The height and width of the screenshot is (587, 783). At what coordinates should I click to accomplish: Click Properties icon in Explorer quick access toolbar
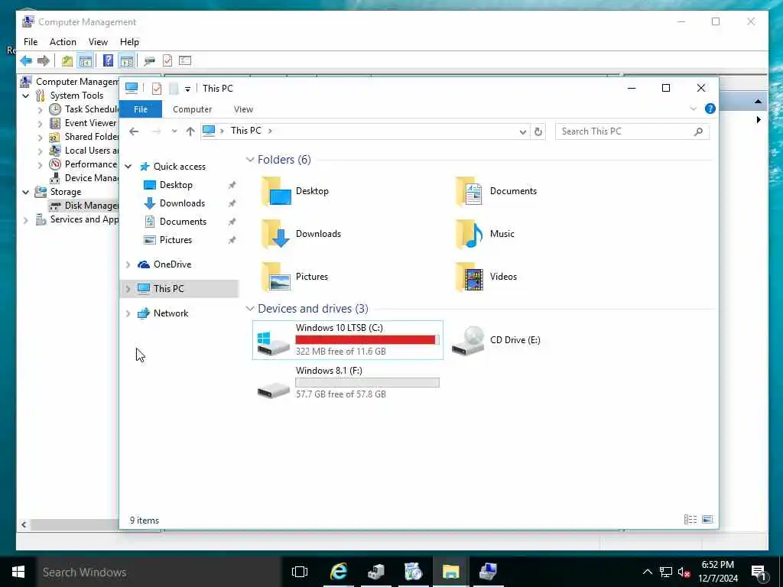156,89
